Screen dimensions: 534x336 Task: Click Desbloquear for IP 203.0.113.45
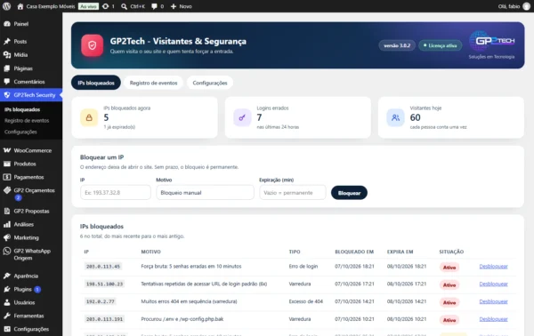pos(493,267)
